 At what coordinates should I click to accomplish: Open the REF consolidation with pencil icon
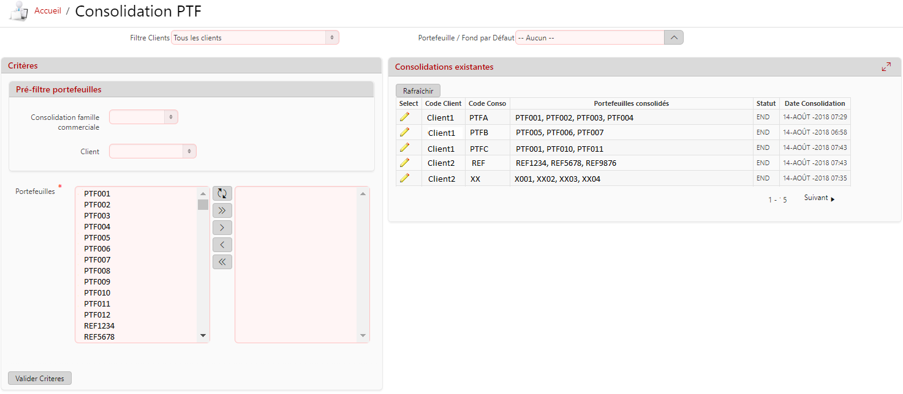tap(404, 163)
